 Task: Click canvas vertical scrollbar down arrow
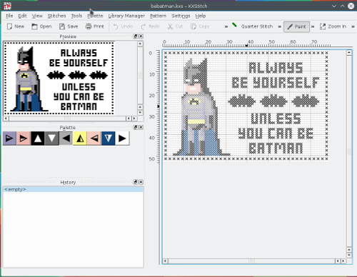349,255
